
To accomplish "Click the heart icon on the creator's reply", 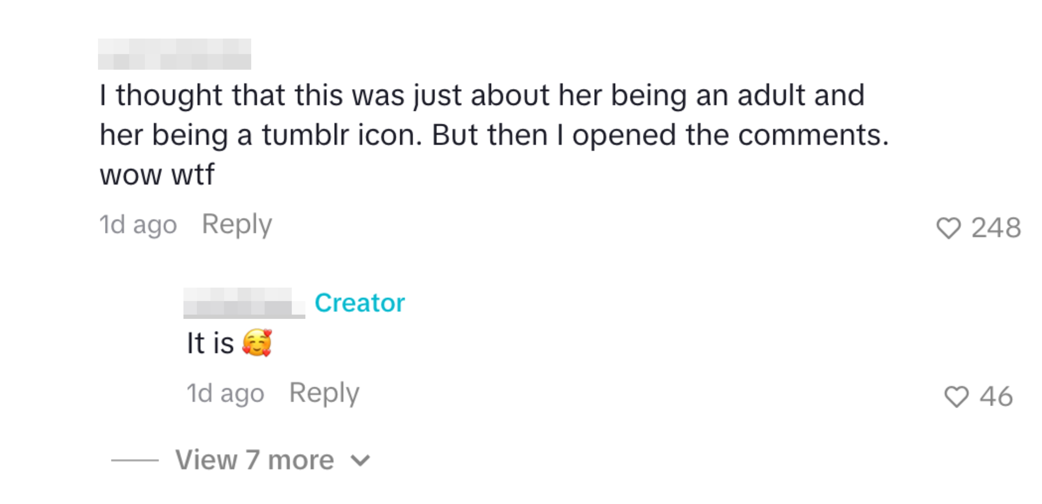I will (956, 396).
